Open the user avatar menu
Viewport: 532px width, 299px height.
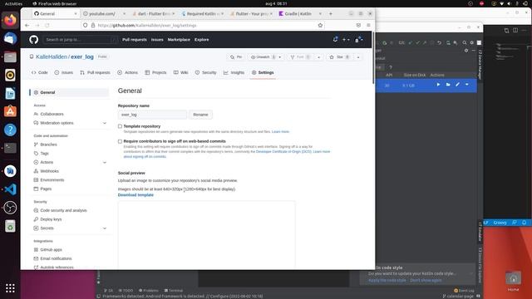click(358, 40)
